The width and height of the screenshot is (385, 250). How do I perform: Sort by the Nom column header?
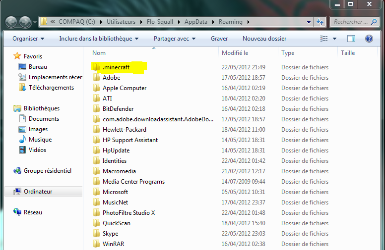click(x=99, y=53)
